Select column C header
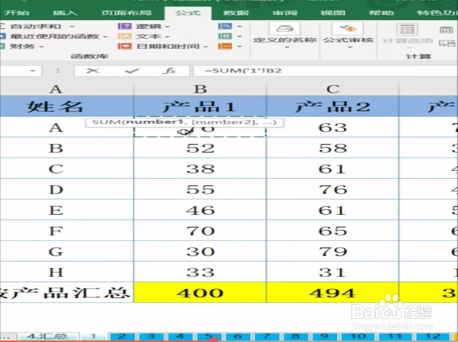The height and width of the screenshot is (342, 458). tap(333, 89)
